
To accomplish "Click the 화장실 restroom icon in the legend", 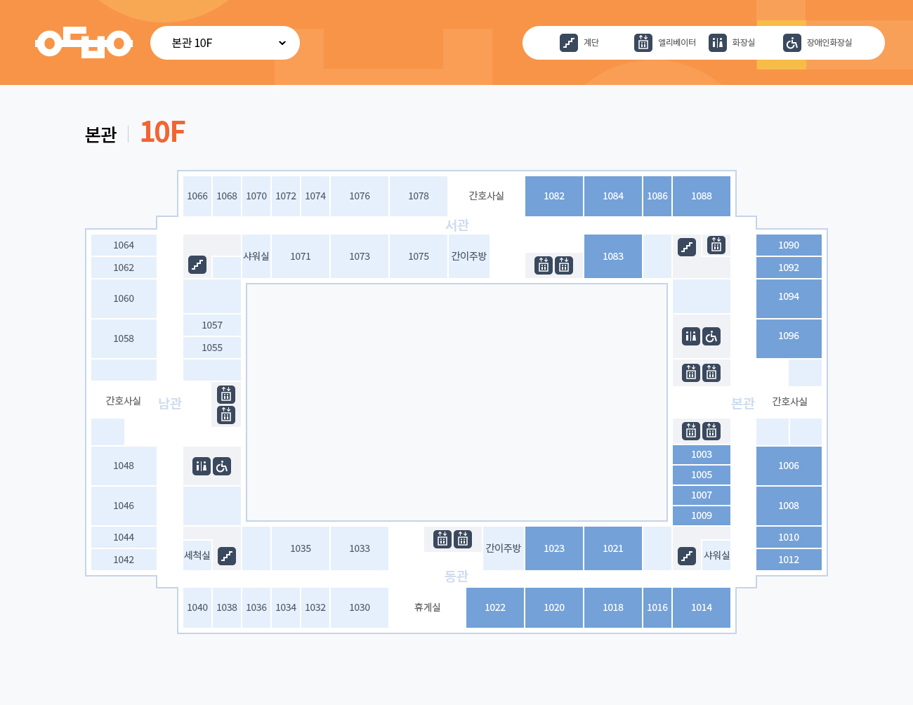I will click(718, 43).
